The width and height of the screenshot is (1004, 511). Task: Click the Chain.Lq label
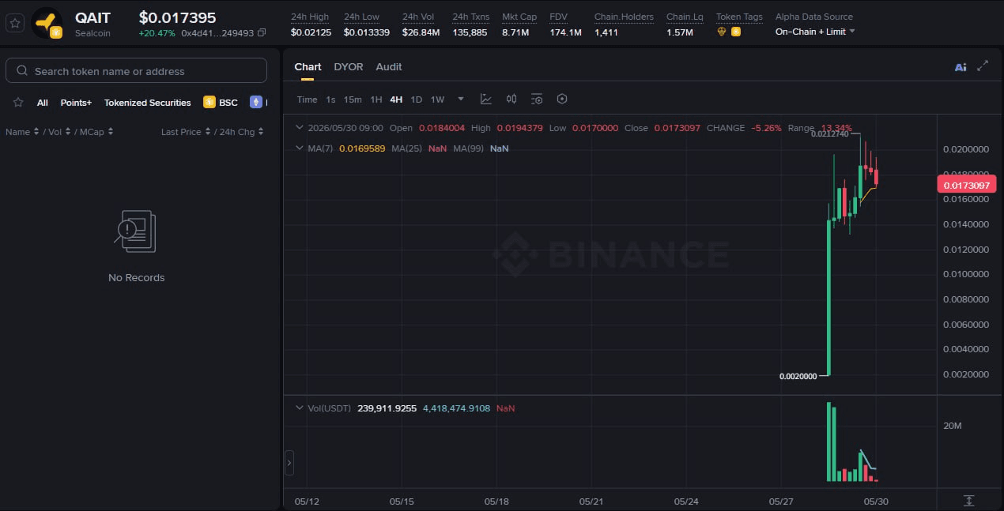pos(685,17)
